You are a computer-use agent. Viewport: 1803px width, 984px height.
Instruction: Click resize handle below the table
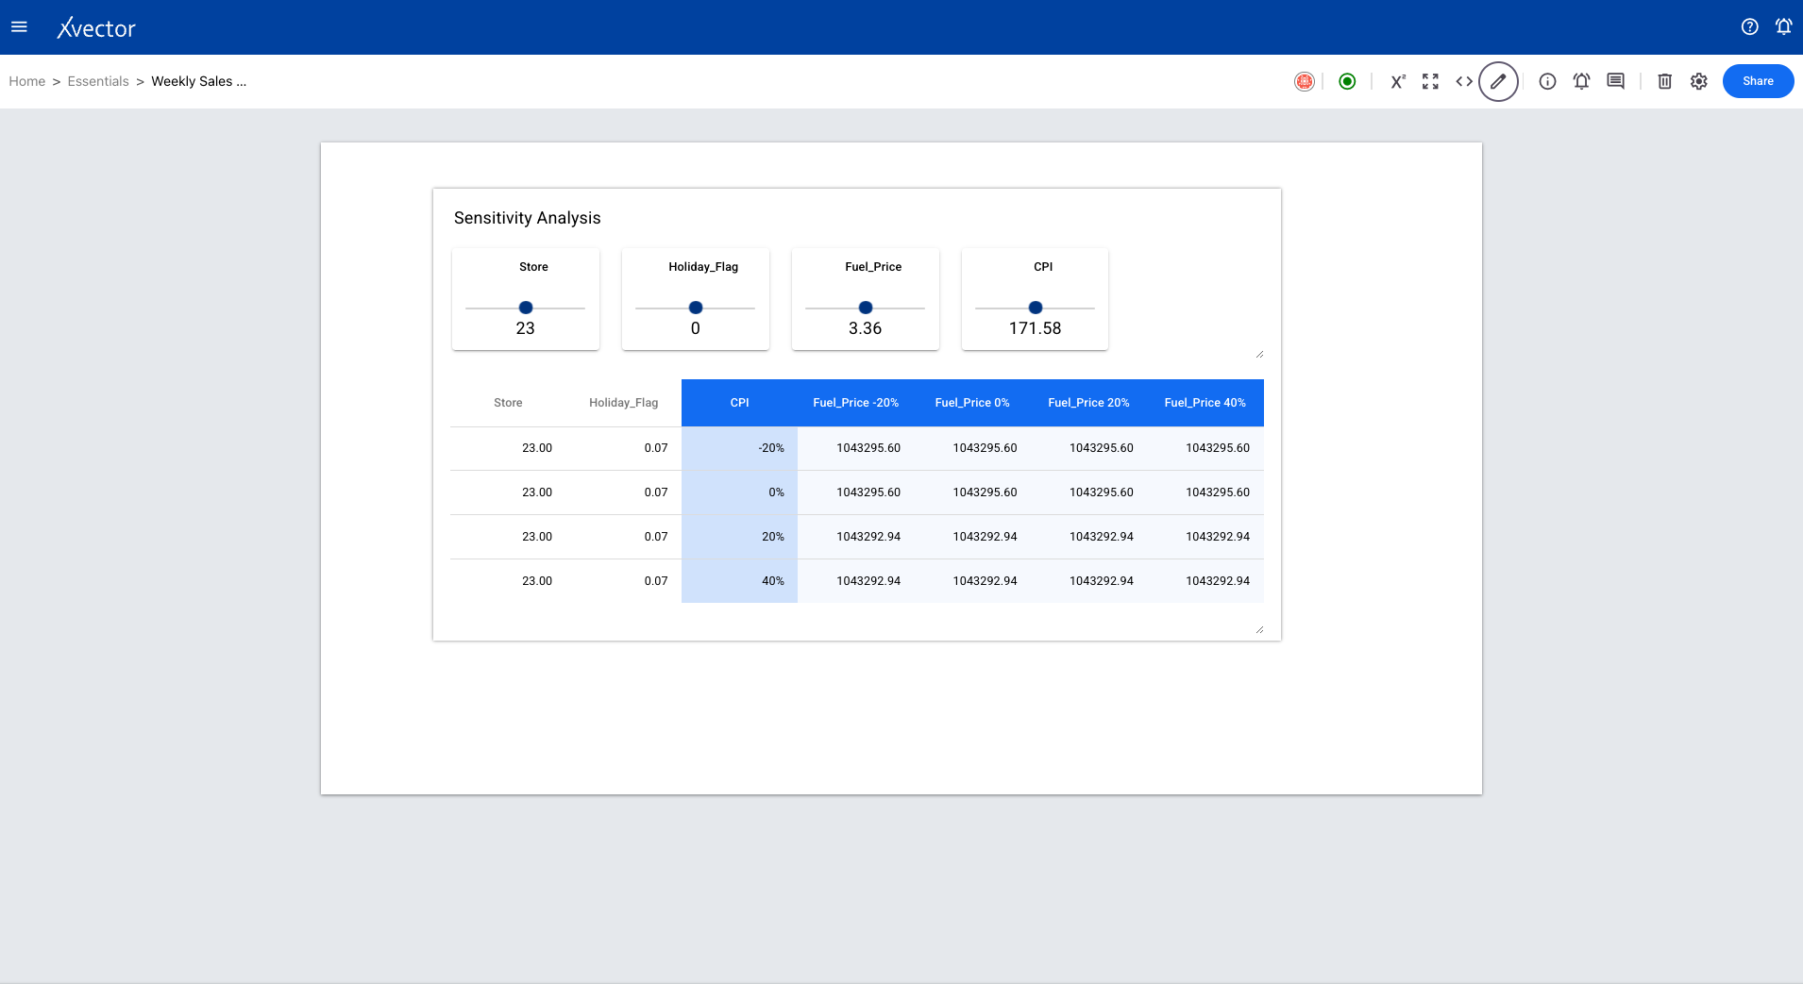point(1259,629)
